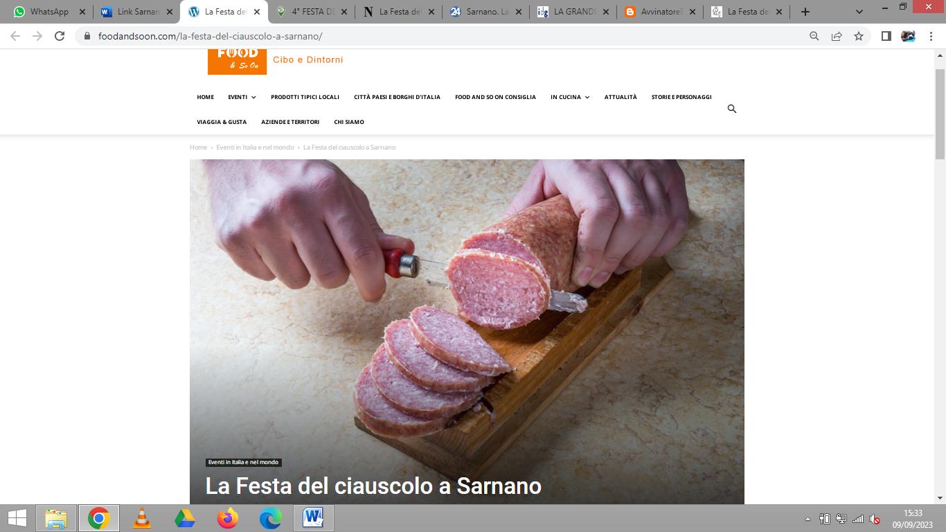This screenshot has height=532, width=946.
Task: Launch VLC media player from taskbar
Action: click(x=142, y=517)
